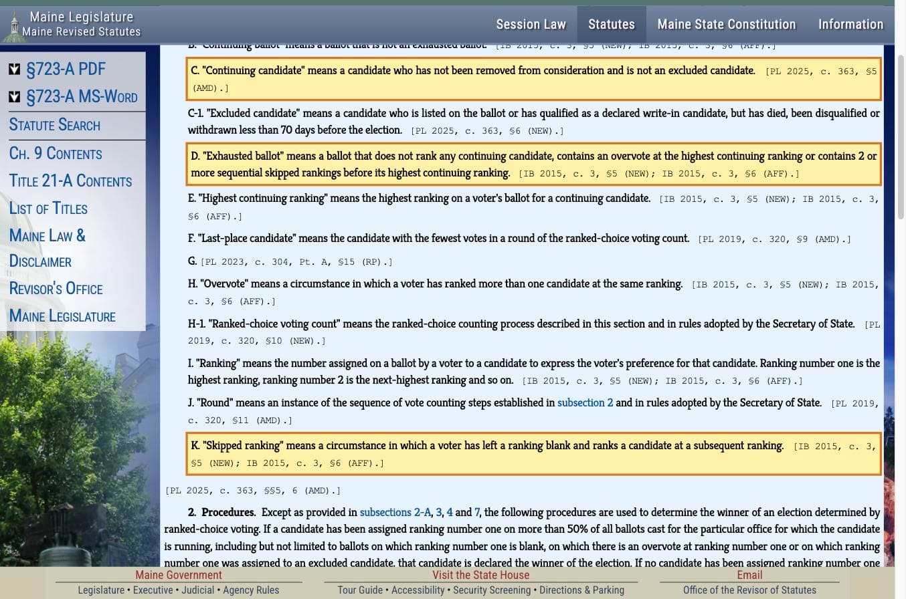Click the repealed paragraph G citation

click(296, 262)
